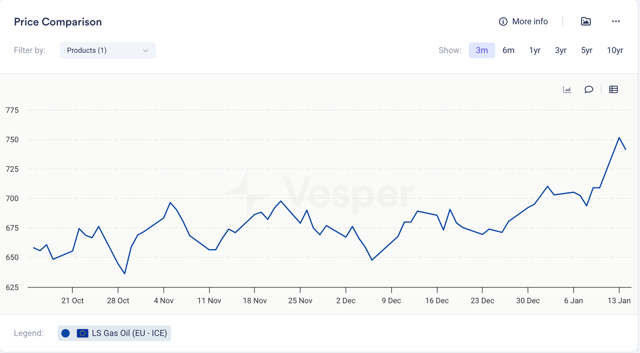640x353 pixels.
Task: Select the 6m time range
Action: coord(508,50)
